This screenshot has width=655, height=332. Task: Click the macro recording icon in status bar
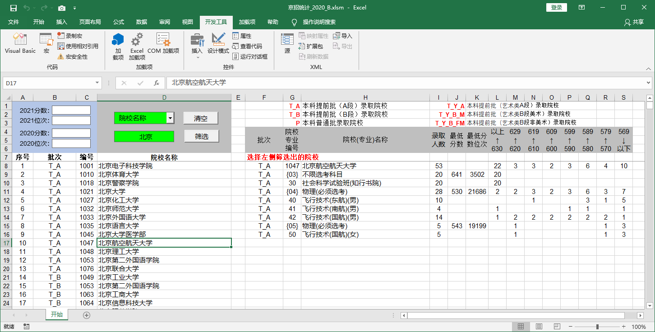tap(26, 327)
